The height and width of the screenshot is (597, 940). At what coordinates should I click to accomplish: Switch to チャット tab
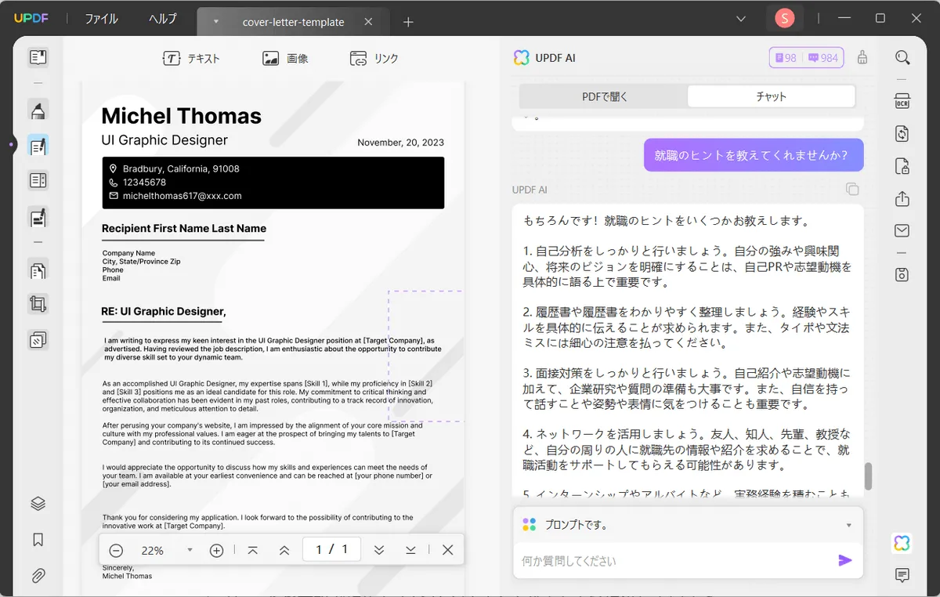point(771,96)
